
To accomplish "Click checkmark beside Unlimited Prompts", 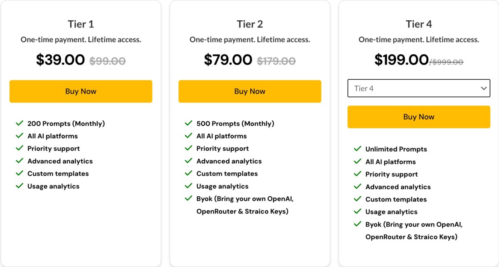I will tap(357, 149).
